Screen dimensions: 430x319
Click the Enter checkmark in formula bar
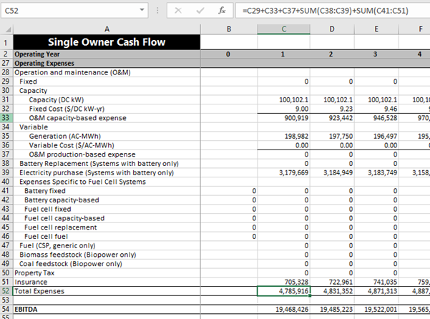coord(200,11)
